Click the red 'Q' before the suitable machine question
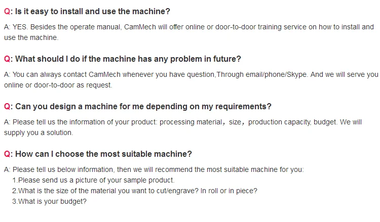Viewport: 380px width, 222px height. (7, 154)
